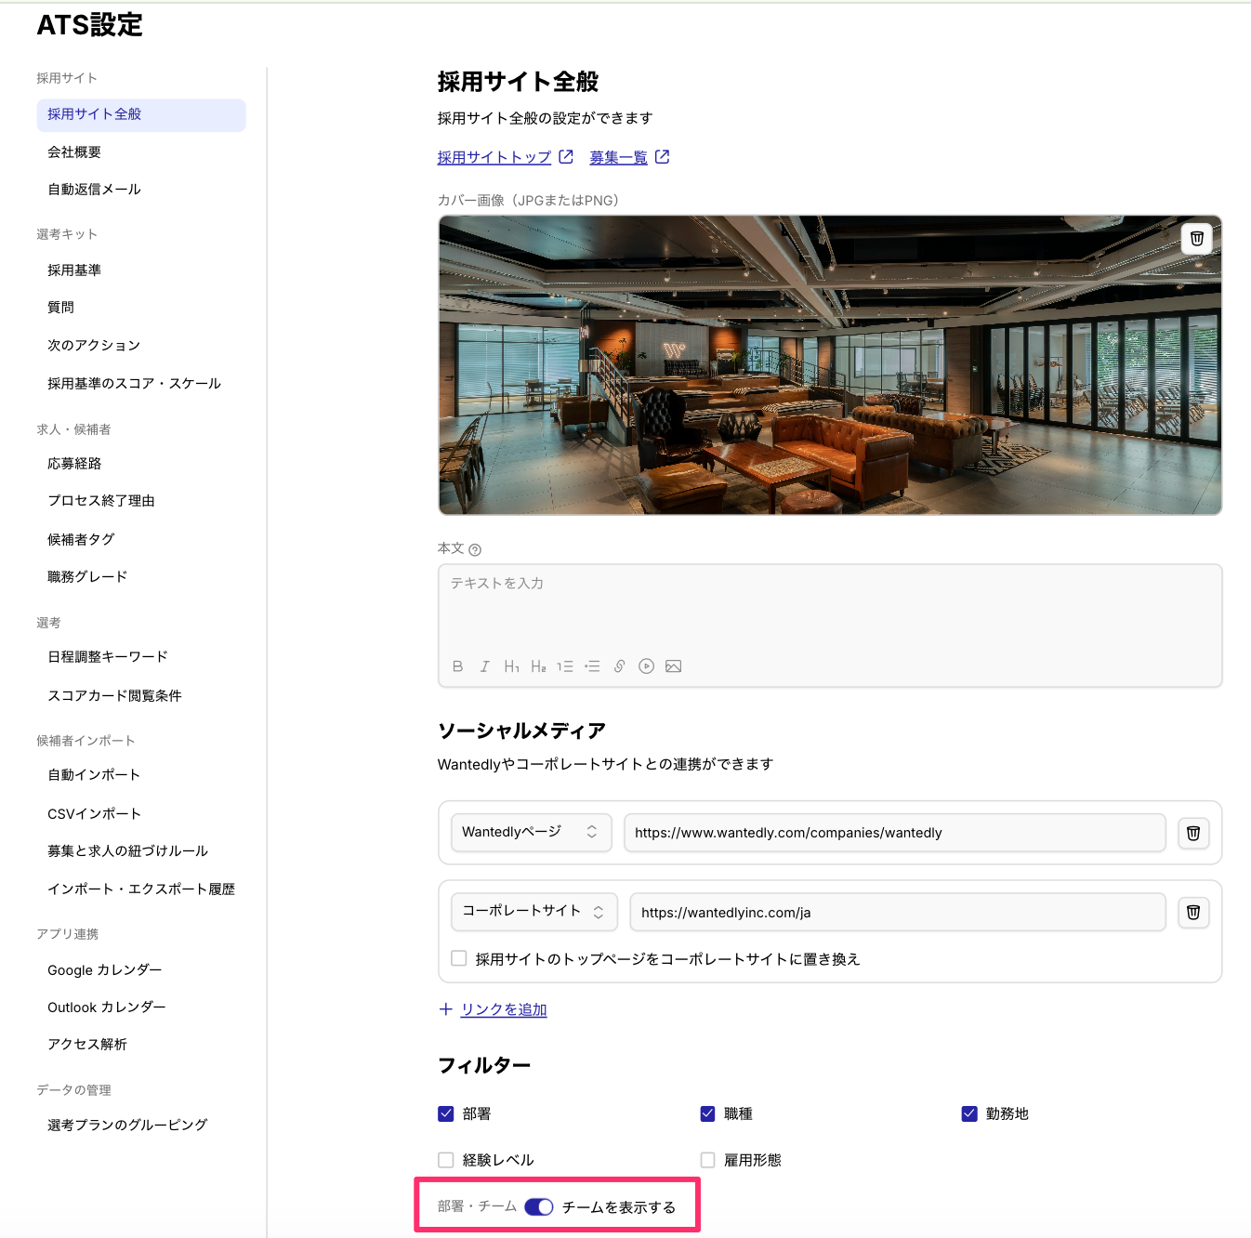Toggle bold formatting in the text editor
This screenshot has width=1251, height=1238.
point(457,666)
